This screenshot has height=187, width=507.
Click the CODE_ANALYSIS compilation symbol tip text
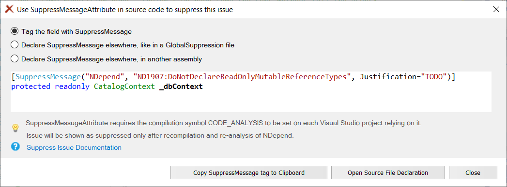[224, 123]
